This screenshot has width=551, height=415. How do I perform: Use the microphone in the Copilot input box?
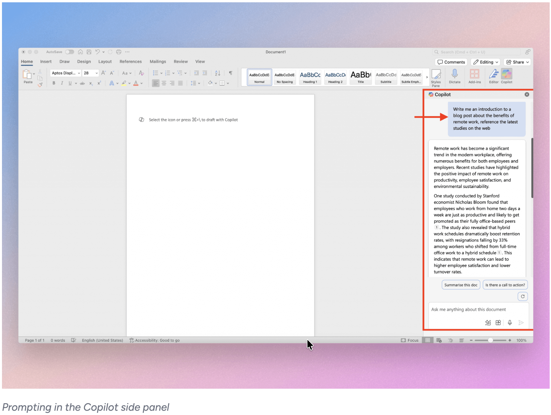(x=510, y=323)
